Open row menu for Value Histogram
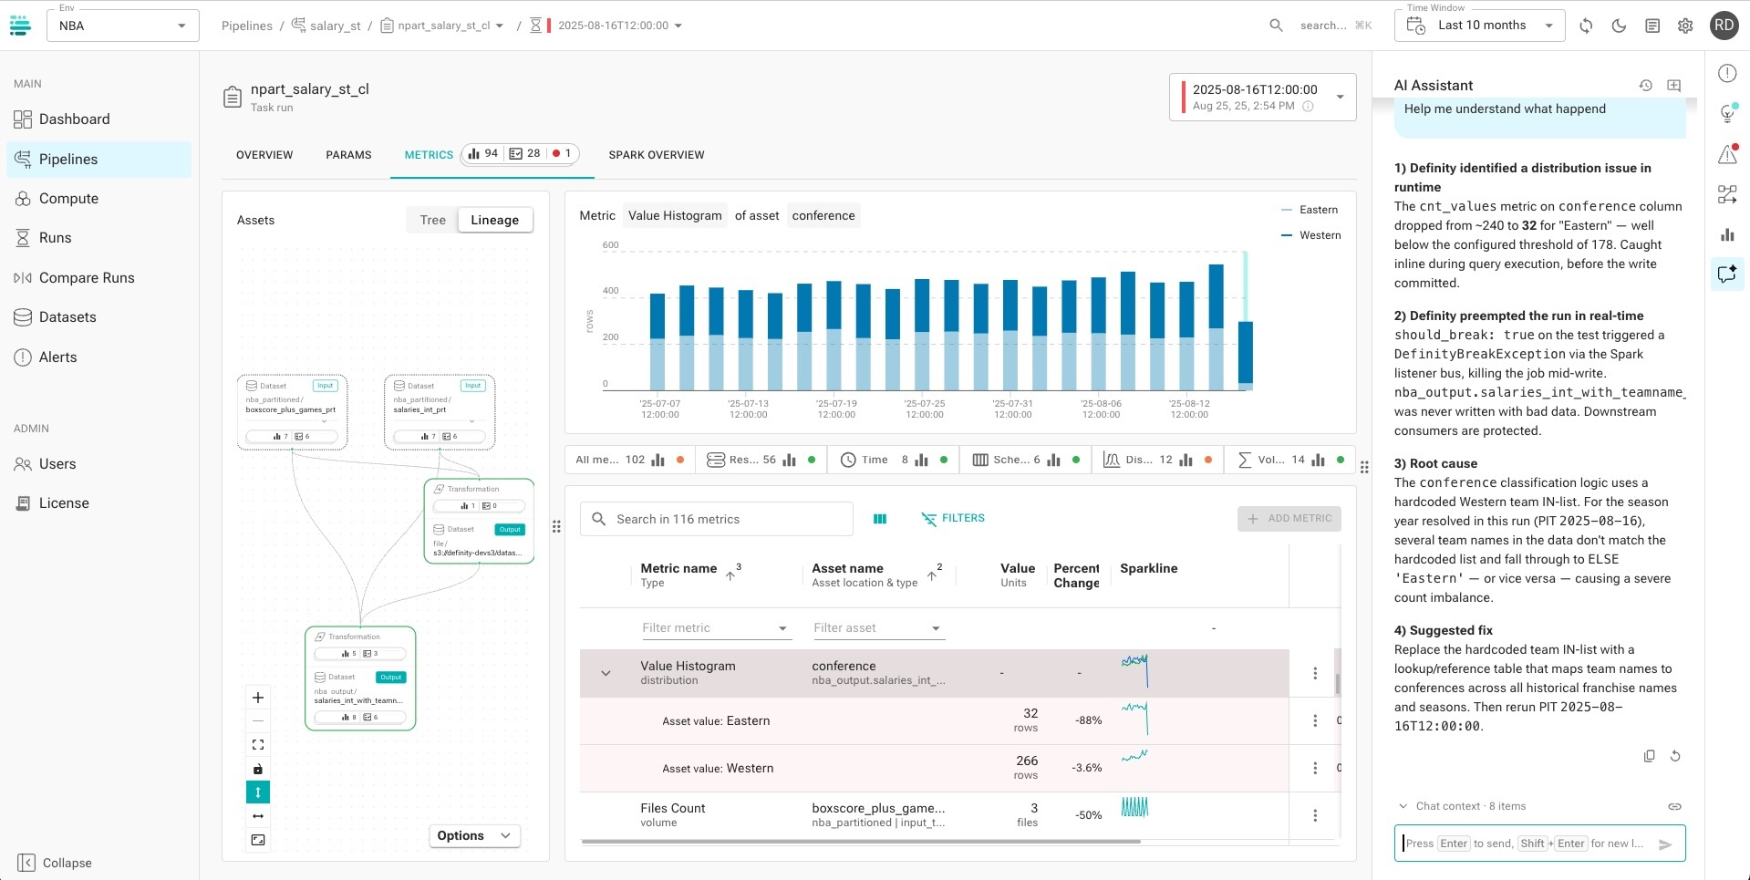This screenshot has height=880, width=1750. click(1315, 673)
